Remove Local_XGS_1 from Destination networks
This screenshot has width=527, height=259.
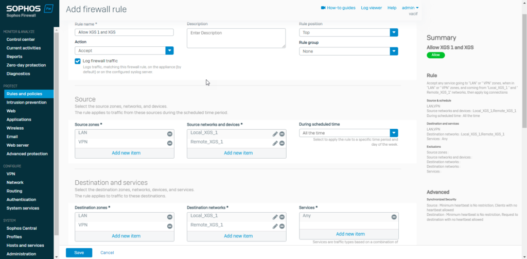click(x=282, y=217)
